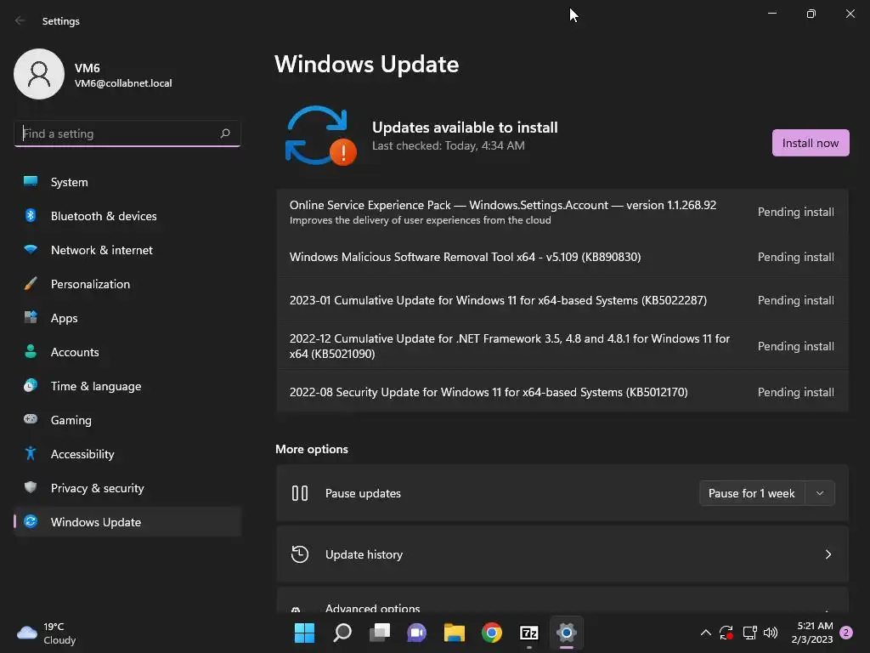Click the Windows Update sync icon in sidebar
870x653 pixels.
[31, 521]
